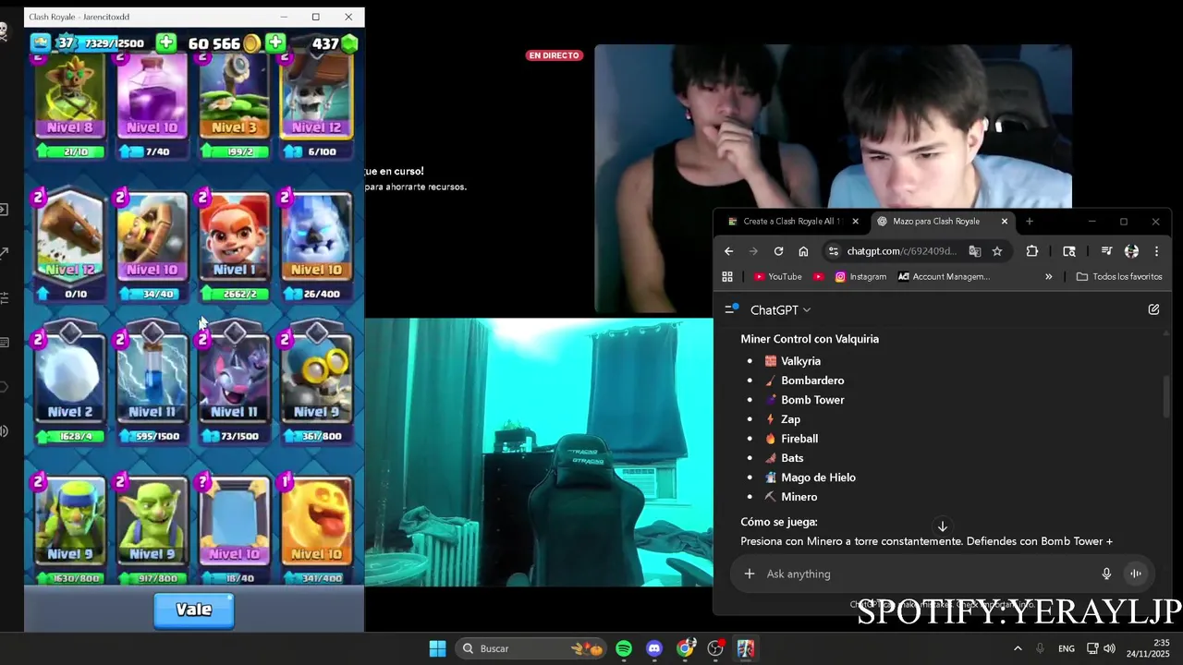Click the translate page icon
The image size is (1183, 665).
point(974,251)
